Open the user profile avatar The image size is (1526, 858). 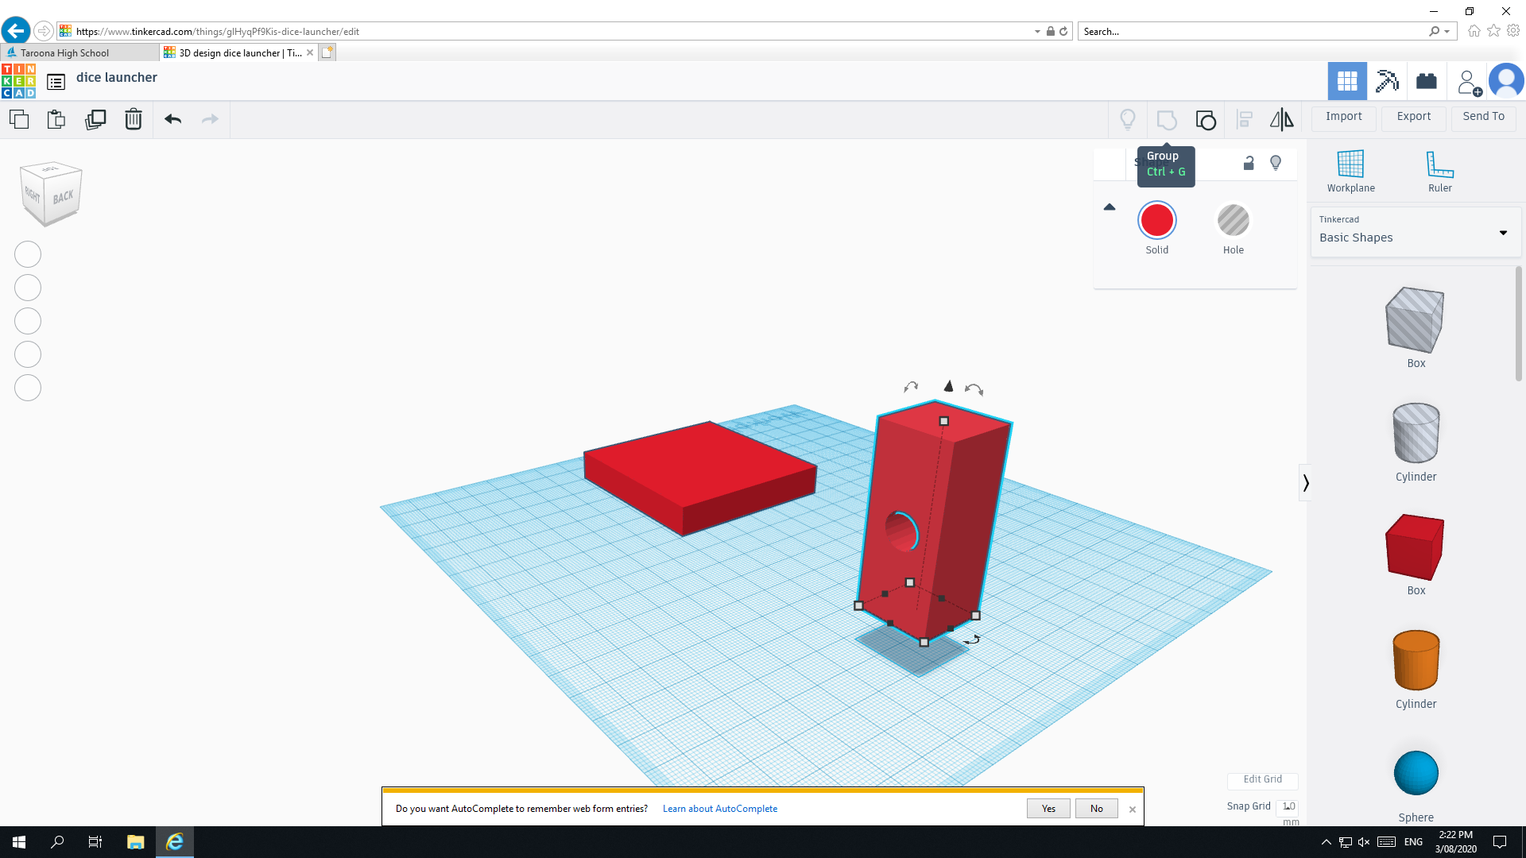[x=1506, y=81]
